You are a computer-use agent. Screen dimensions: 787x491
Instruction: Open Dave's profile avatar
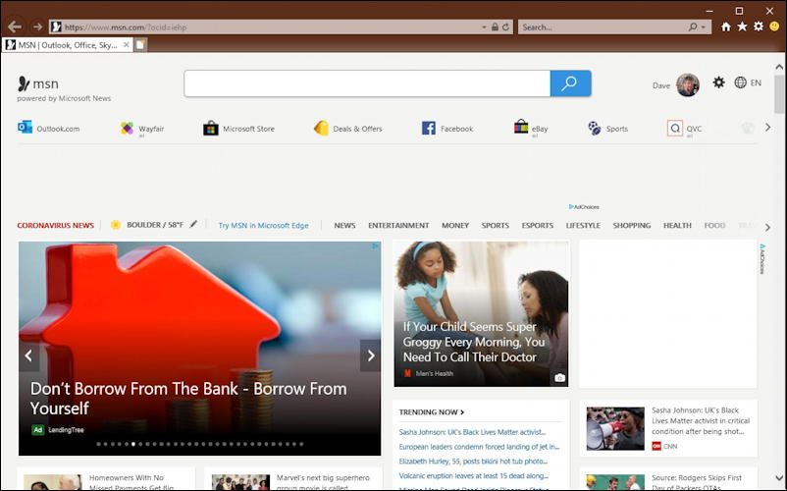[688, 84]
